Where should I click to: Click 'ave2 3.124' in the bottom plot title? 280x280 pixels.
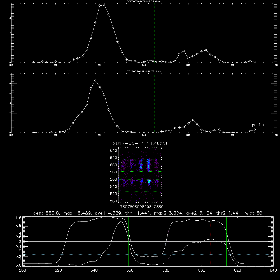(x=199, y=213)
